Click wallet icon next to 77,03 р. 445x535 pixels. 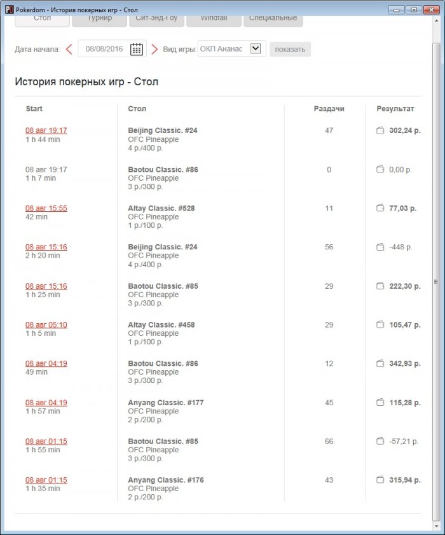pyautogui.click(x=380, y=208)
